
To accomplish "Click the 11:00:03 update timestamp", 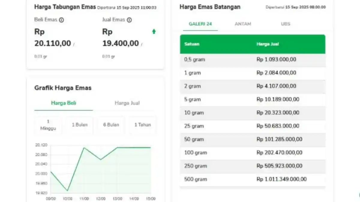I will [149, 7].
